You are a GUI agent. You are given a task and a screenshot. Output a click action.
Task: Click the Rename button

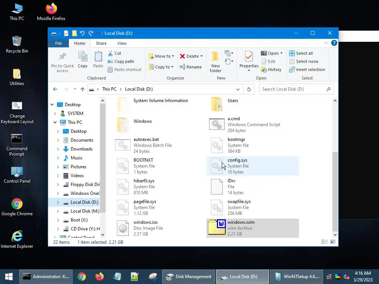[191, 67]
